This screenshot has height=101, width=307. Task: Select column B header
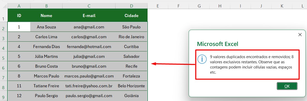coord(47,6)
